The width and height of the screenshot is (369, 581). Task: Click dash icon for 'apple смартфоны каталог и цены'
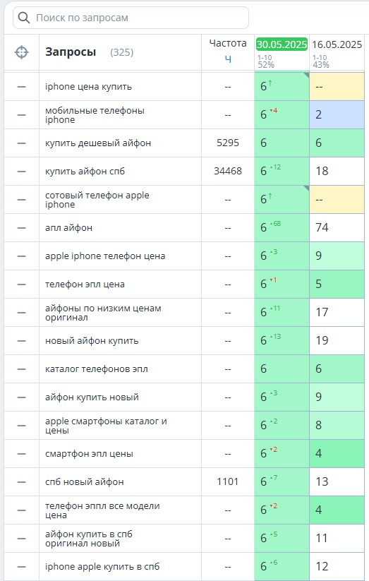pyautogui.click(x=21, y=426)
